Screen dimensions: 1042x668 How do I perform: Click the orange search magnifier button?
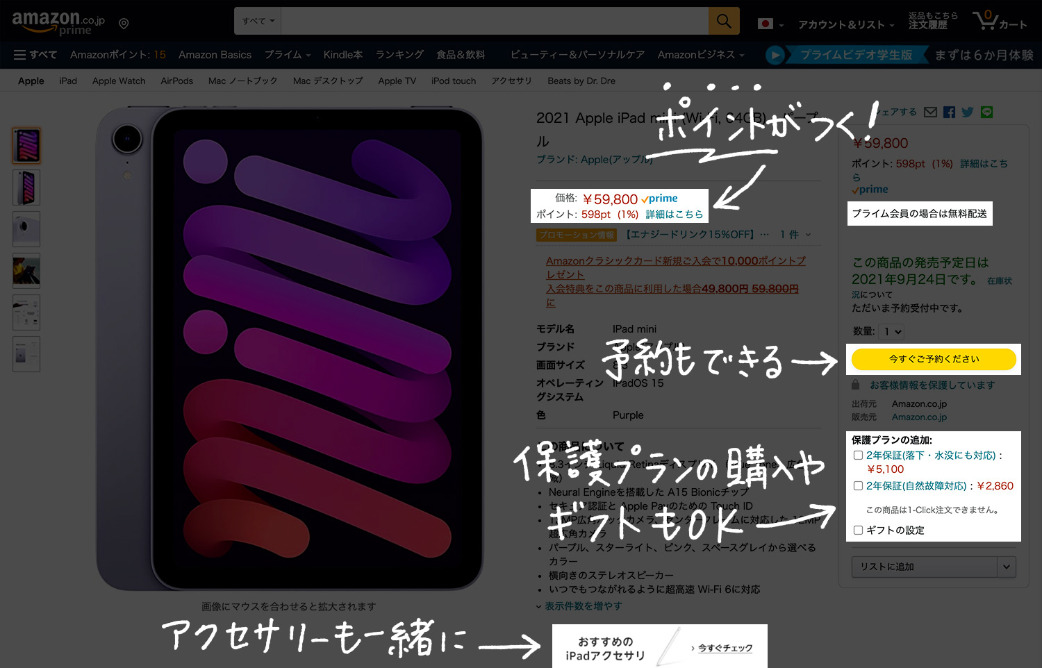click(x=724, y=21)
